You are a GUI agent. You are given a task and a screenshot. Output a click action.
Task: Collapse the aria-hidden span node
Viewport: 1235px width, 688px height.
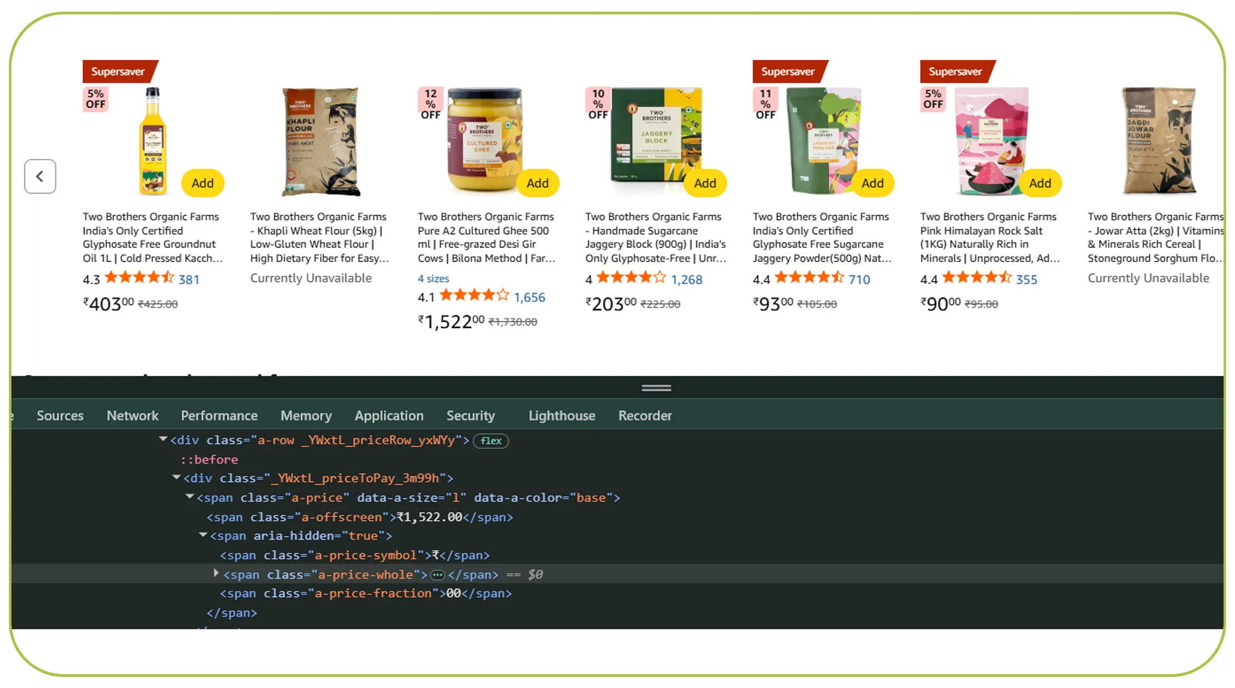(203, 535)
